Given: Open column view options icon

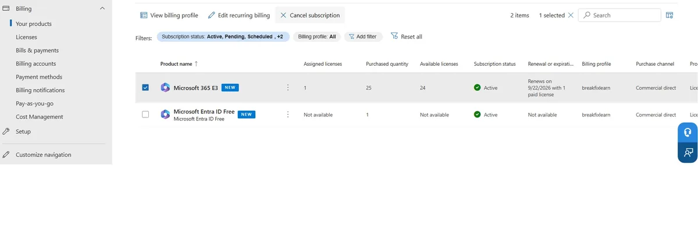Looking at the screenshot, I should pyautogui.click(x=669, y=15).
